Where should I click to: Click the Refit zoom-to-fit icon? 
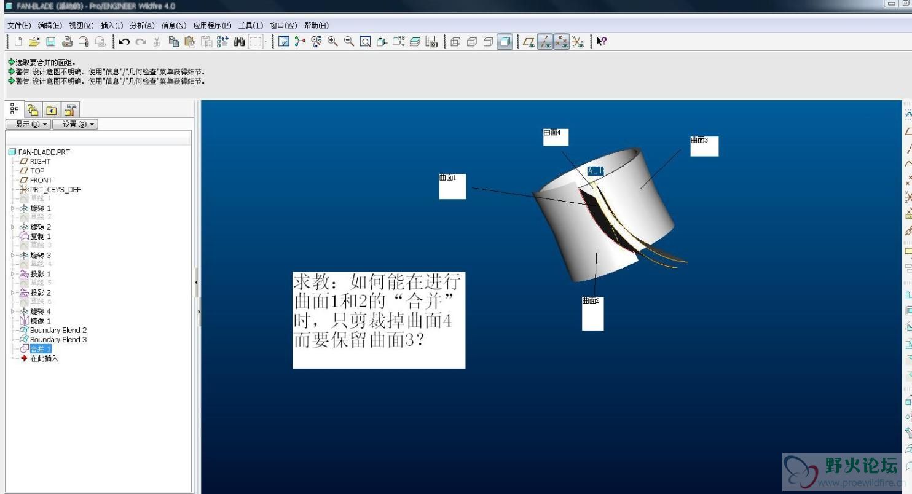coord(365,42)
